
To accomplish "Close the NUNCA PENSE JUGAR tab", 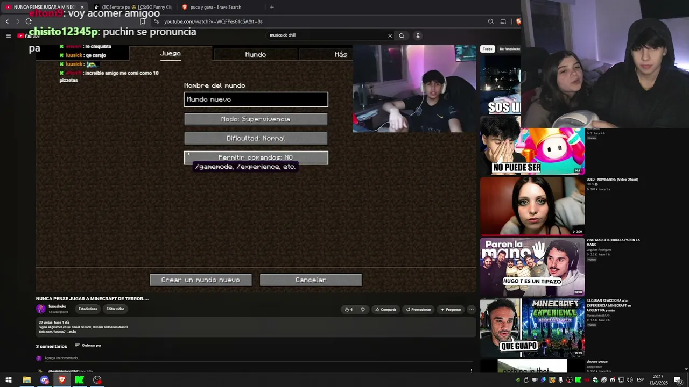I will pyautogui.click(x=82, y=7).
